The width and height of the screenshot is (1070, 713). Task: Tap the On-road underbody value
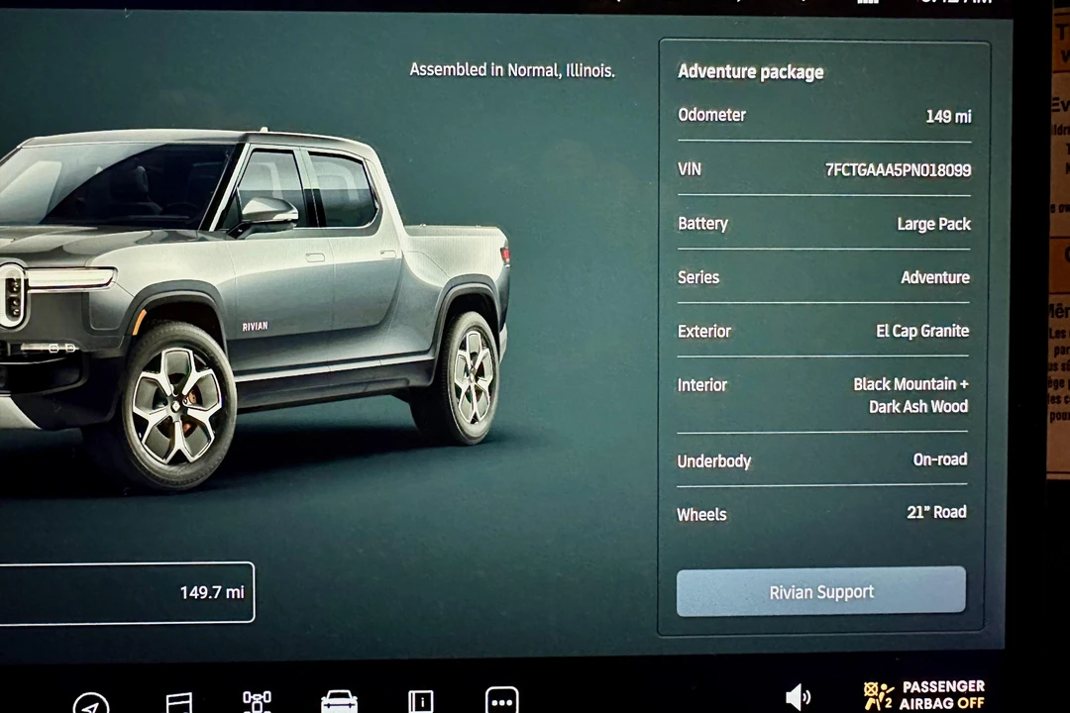940,459
